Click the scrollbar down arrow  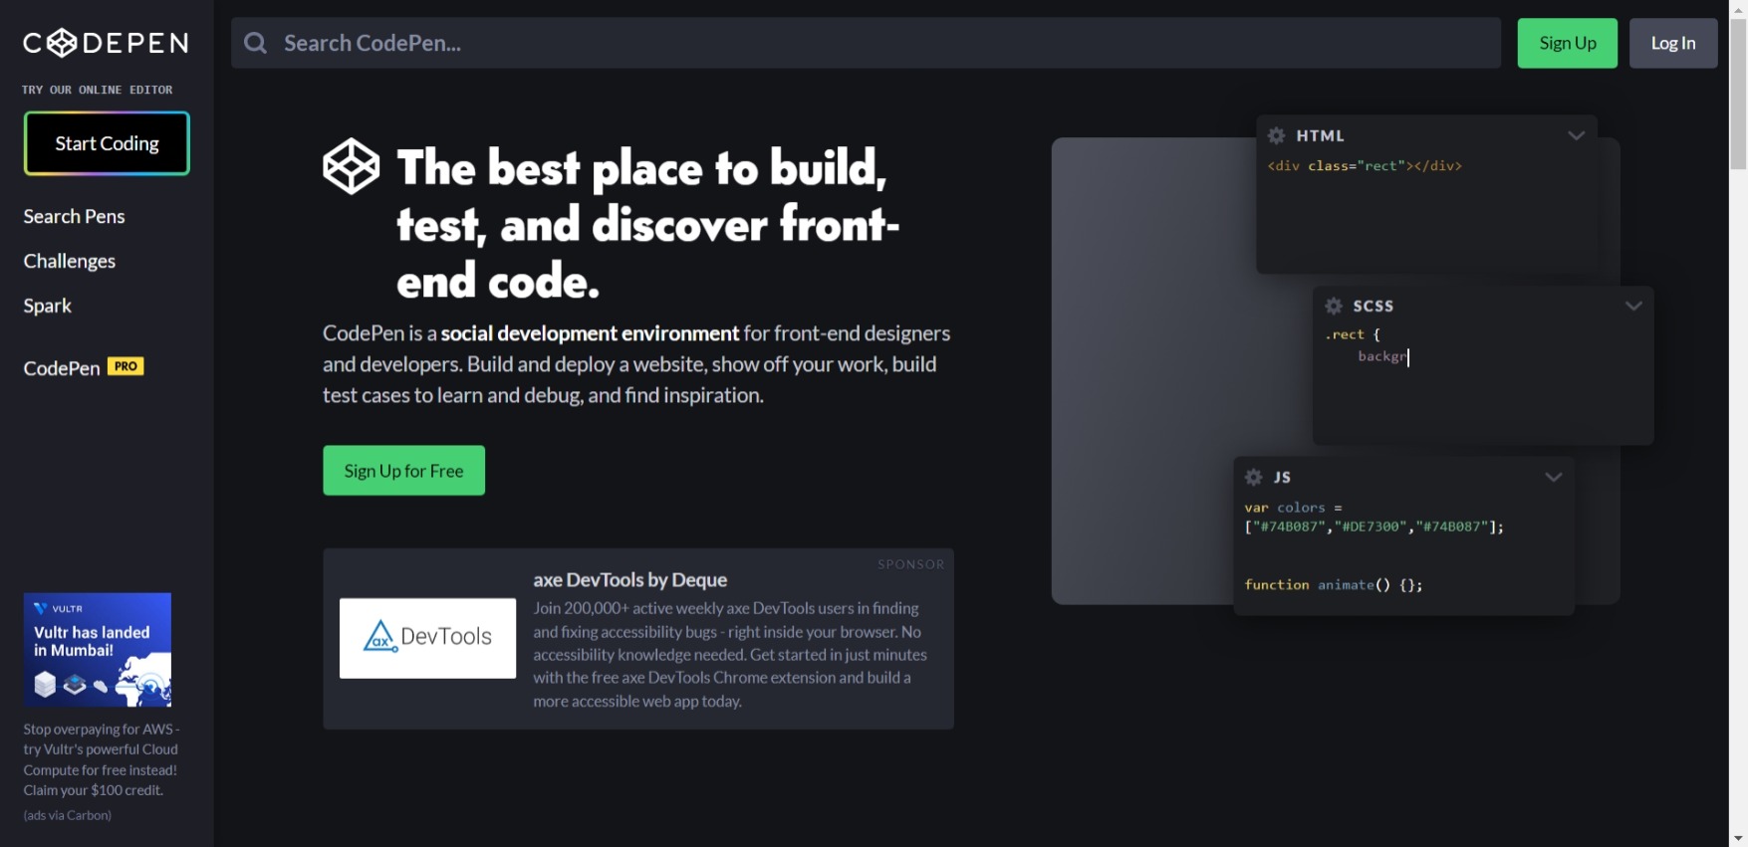[x=1738, y=838]
